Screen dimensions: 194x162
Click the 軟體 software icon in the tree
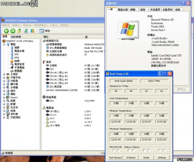(x=8, y=104)
